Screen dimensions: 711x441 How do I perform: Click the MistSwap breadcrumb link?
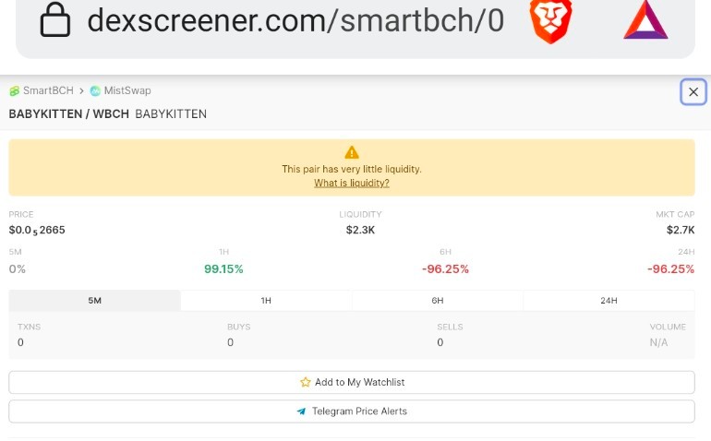tap(127, 90)
